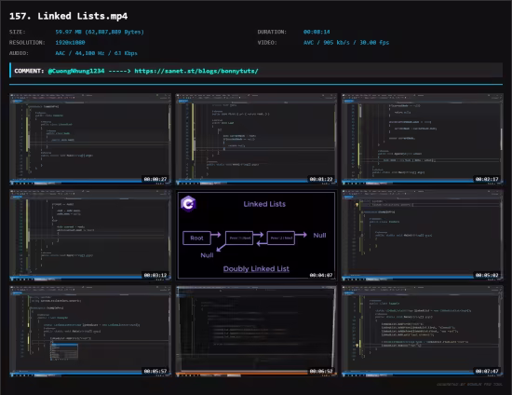Open the thumbnail timestamped 00:00:27
The width and height of the screenshot is (512, 395).
90,139
